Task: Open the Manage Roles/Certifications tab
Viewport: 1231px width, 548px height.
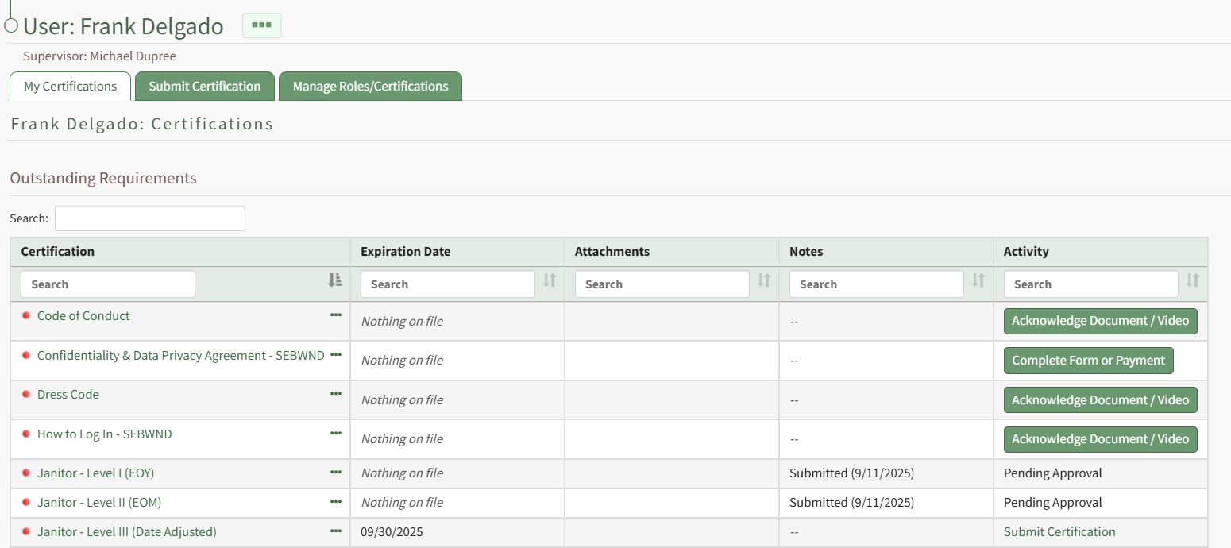Action: [x=370, y=87]
